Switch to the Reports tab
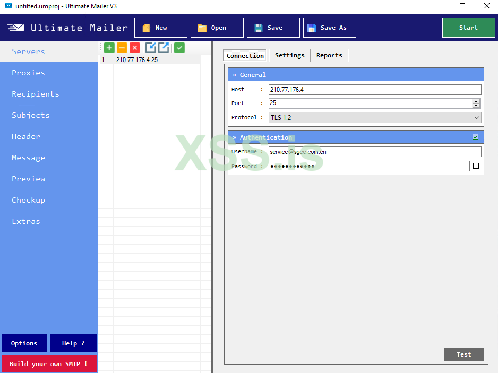 (x=329, y=55)
